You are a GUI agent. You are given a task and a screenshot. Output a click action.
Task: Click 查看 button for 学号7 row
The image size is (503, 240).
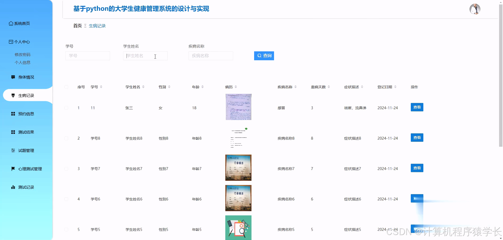point(417,168)
